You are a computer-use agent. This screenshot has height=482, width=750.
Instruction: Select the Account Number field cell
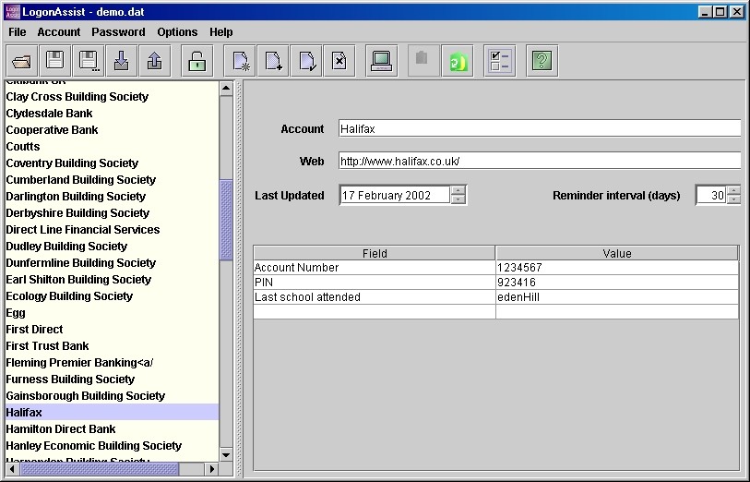click(375, 268)
